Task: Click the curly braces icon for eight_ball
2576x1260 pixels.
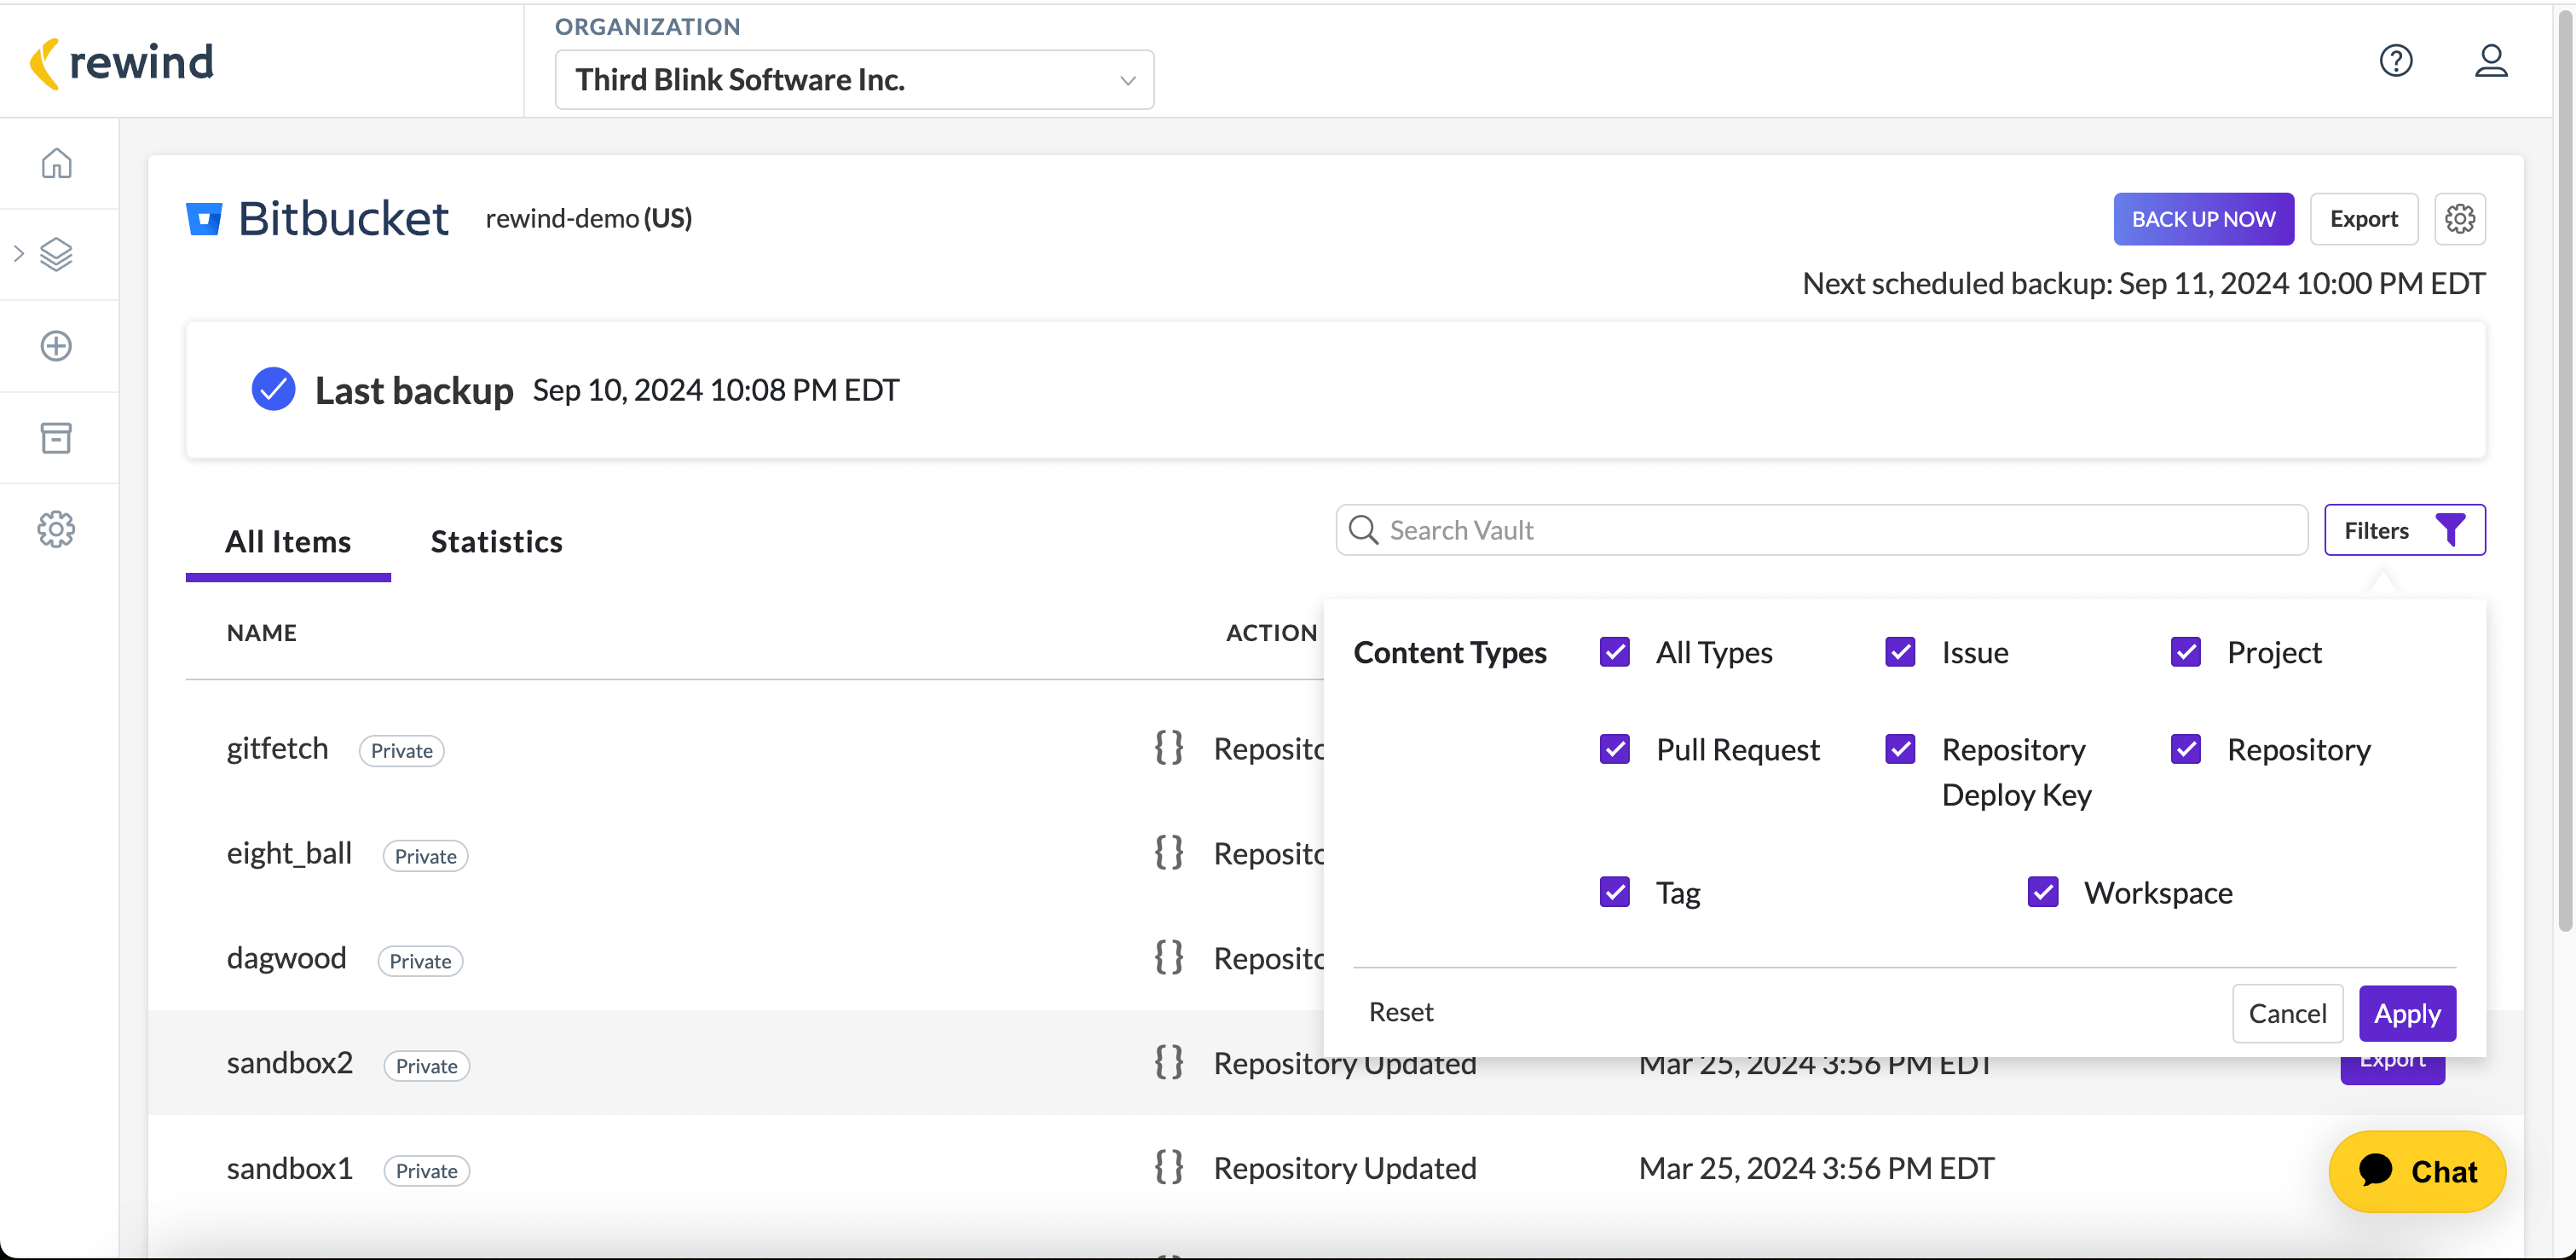Action: point(1169,853)
